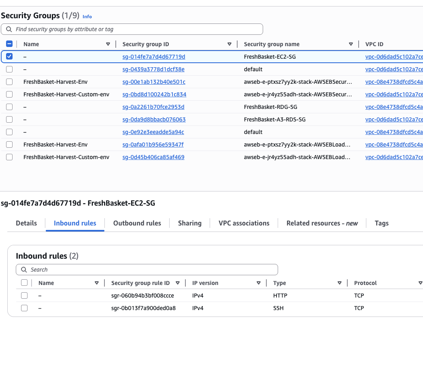Select checkbox for sg-00e1ab132b40e501c row

point(9,82)
